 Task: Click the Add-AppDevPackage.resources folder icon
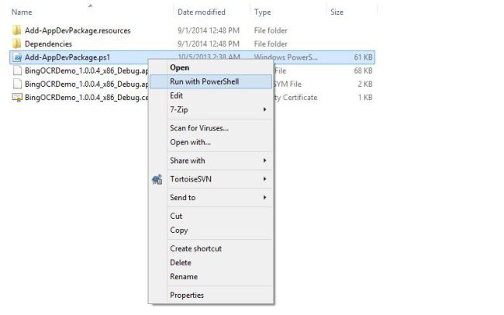click(x=17, y=30)
